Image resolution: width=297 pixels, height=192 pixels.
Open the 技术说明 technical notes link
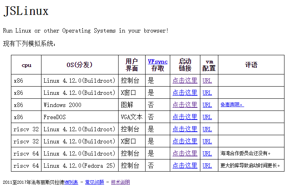tap(121, 182)
